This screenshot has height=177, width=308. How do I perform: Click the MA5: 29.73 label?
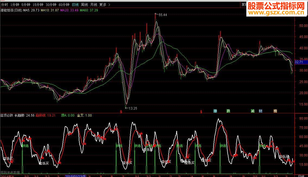click(31, 10)
